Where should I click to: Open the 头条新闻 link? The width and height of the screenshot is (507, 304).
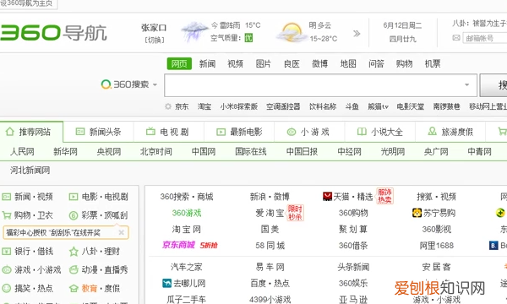pyautogui.click(x=353, y=267)
